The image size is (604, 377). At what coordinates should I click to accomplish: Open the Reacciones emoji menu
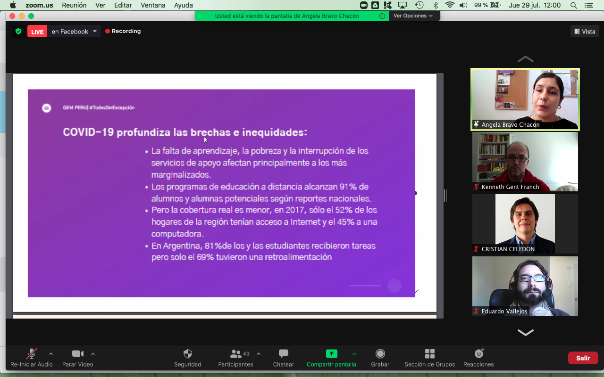coord(478,354)
